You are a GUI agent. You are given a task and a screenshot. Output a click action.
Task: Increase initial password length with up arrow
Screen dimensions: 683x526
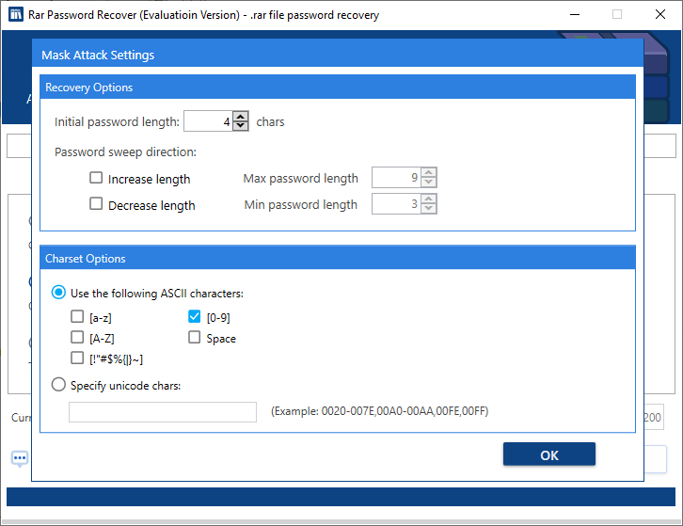[x=241, y=117]
